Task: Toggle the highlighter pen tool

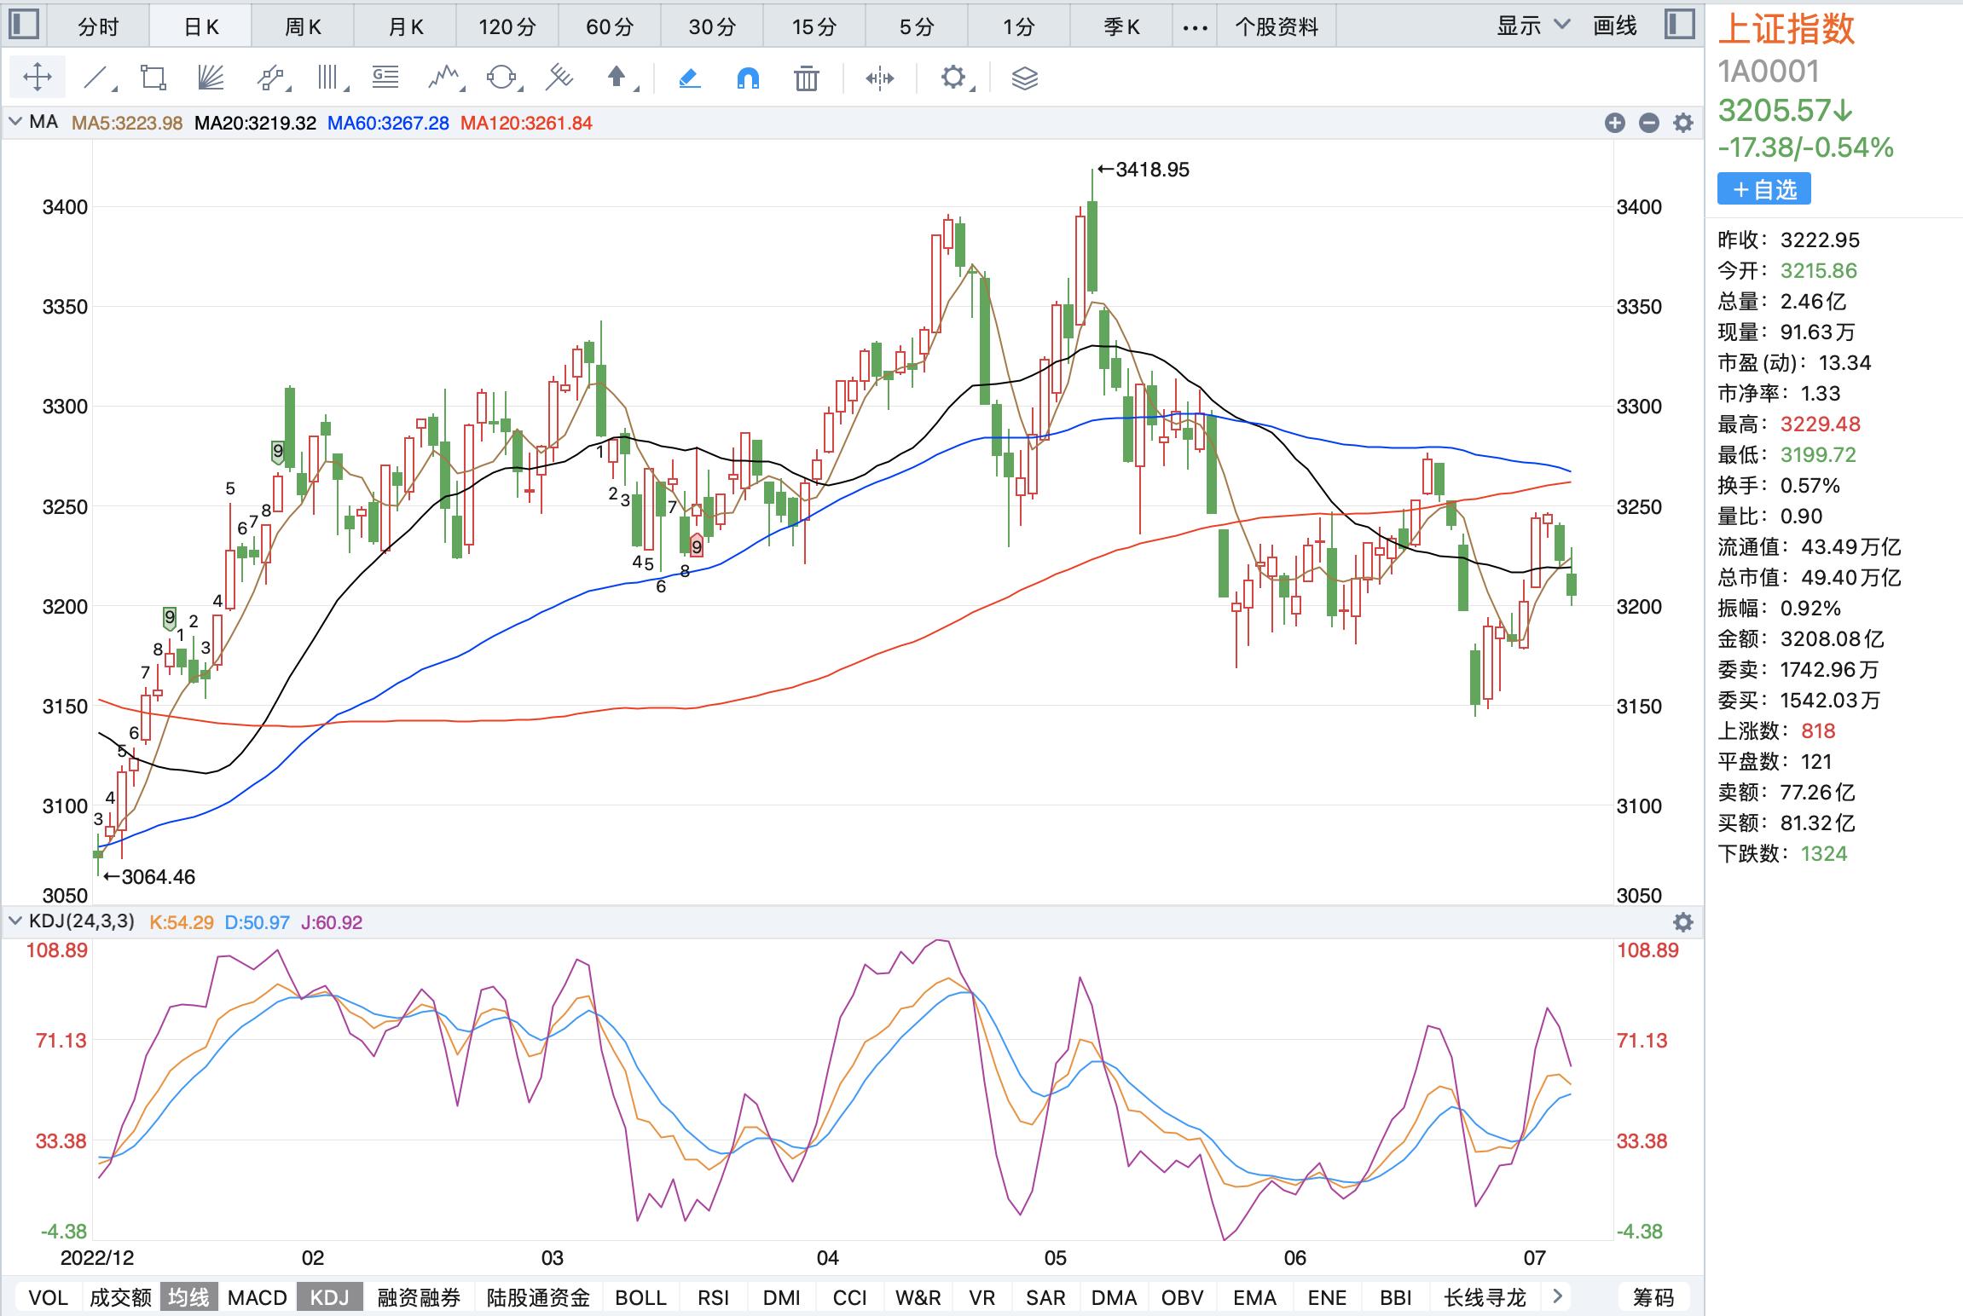Action: click(x=689, y=78)
